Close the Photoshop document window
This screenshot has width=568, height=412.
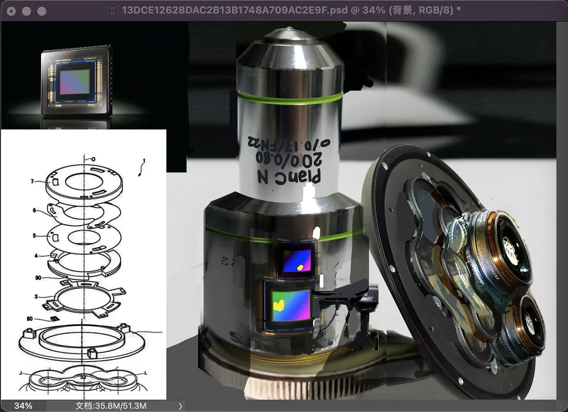11,11
